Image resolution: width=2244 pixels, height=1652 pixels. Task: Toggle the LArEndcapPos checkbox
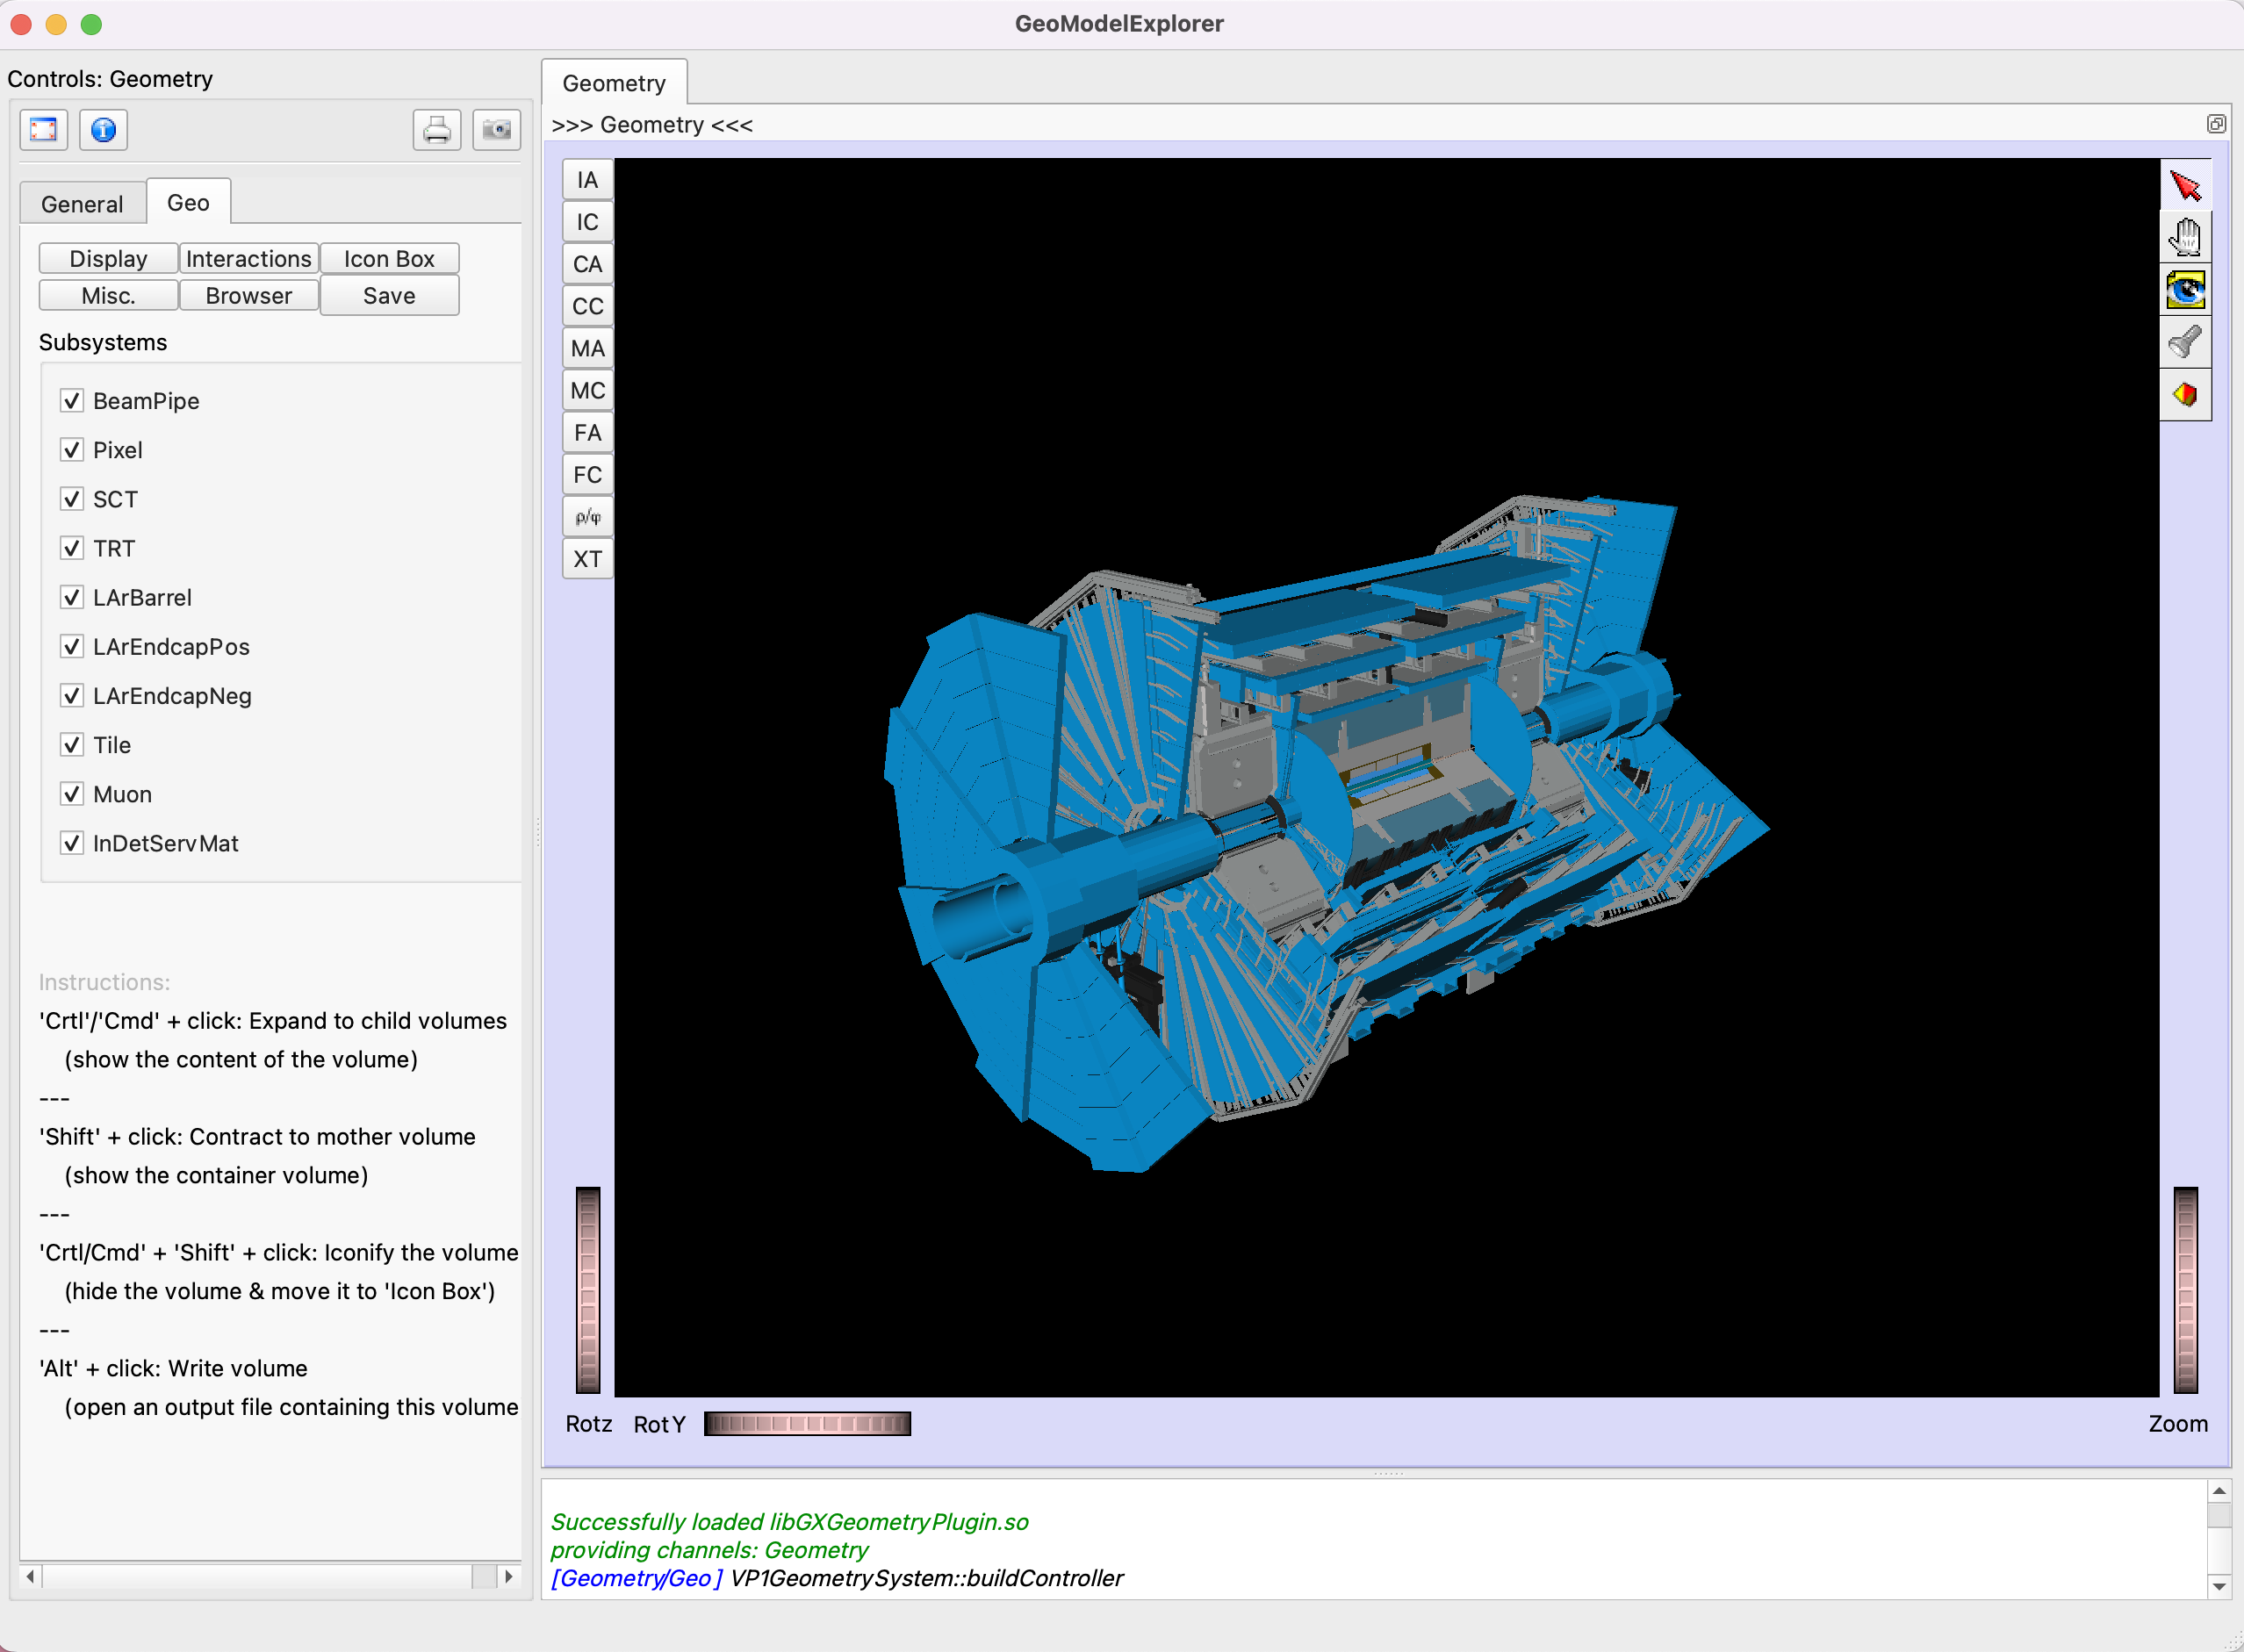(72, 646)
